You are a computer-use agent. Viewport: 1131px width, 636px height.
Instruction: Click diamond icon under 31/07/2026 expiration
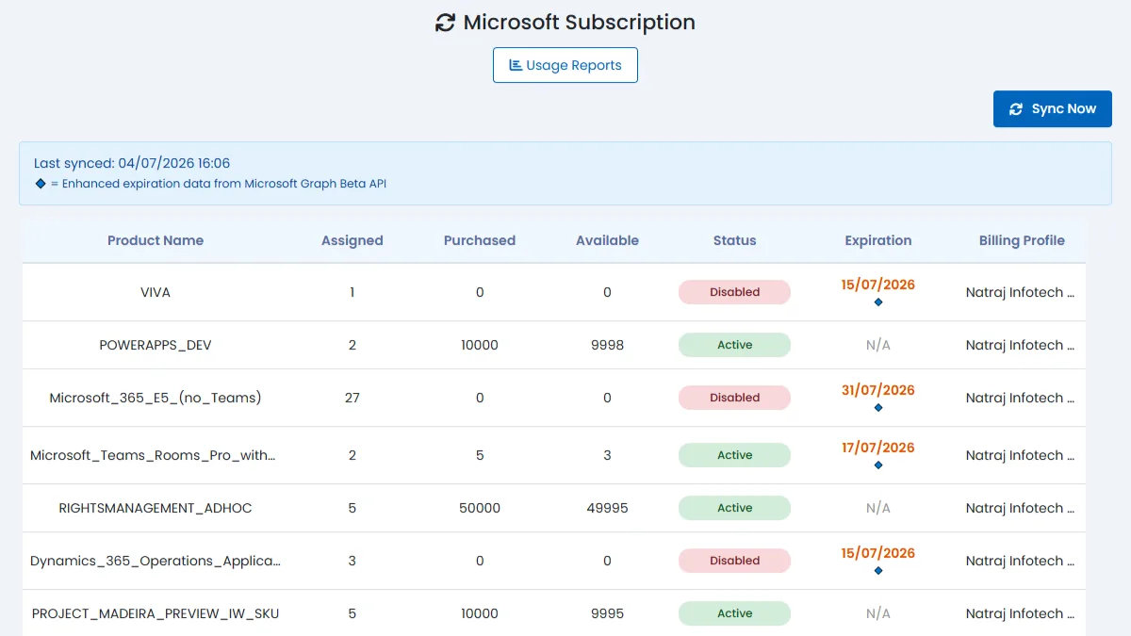tap(878, 408)
